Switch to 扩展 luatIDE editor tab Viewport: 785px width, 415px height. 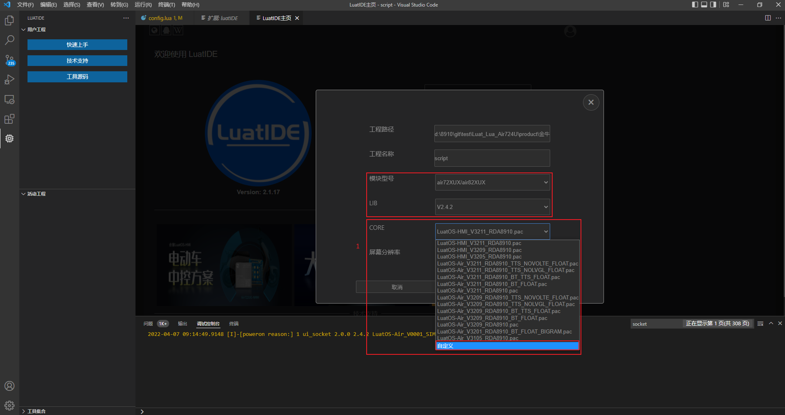[222, 18]
